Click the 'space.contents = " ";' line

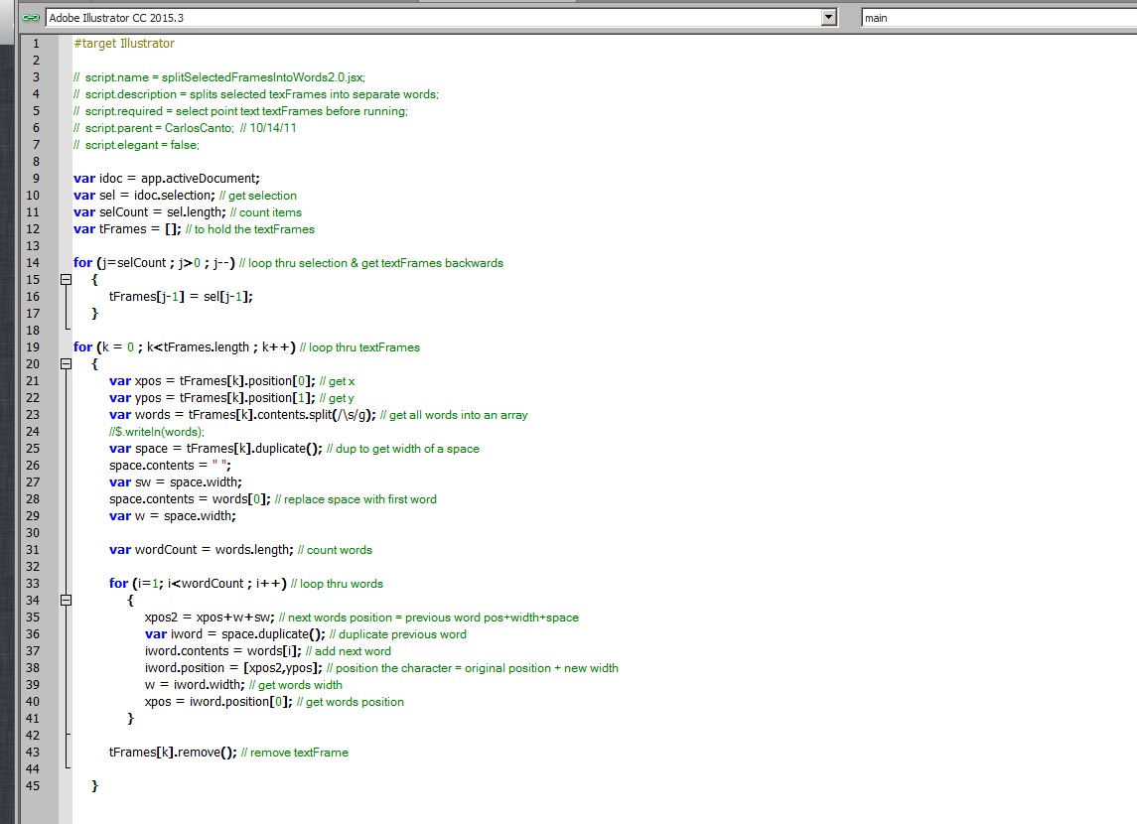coord(170,466)
